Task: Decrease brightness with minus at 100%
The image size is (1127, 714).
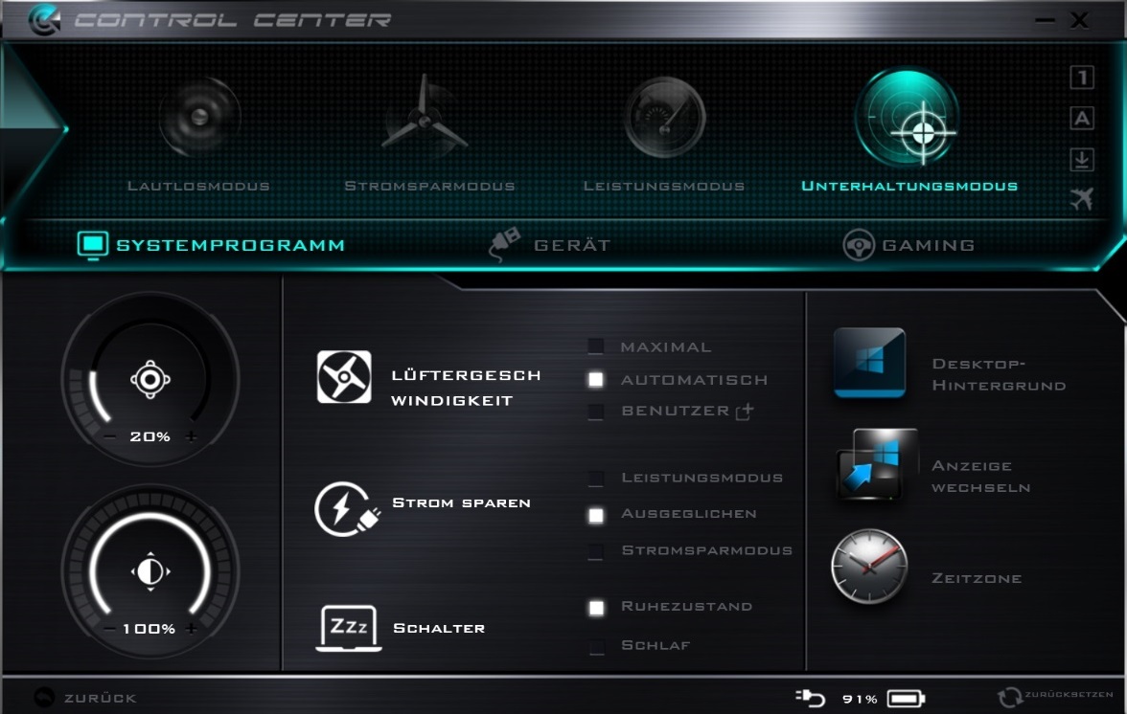Action: (x=110, y=629)
